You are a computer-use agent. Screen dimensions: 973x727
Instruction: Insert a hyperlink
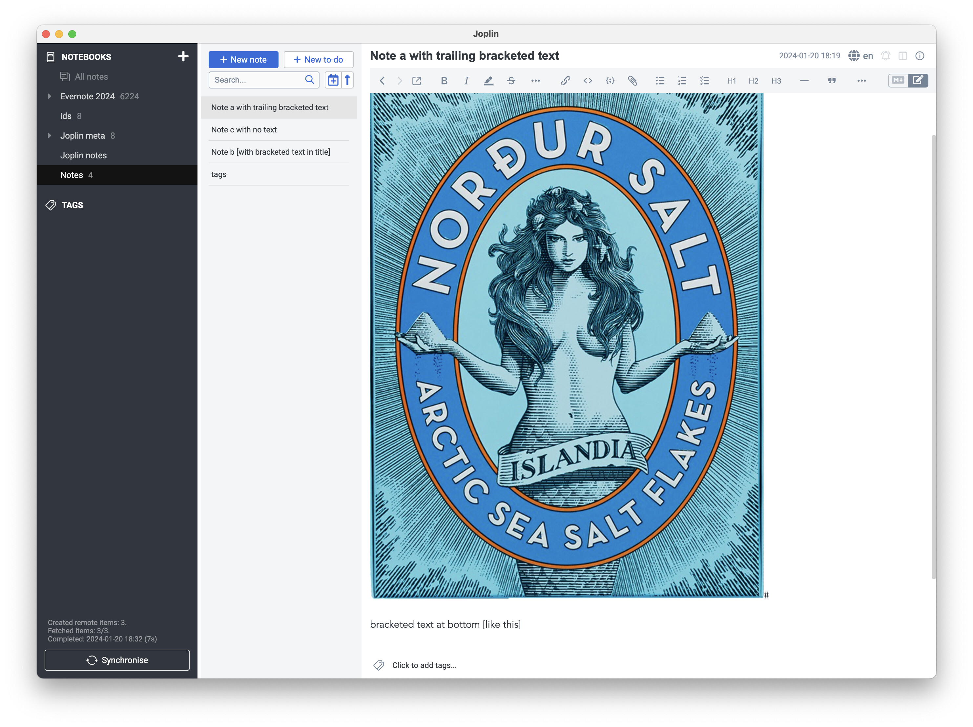pos(565,81)
